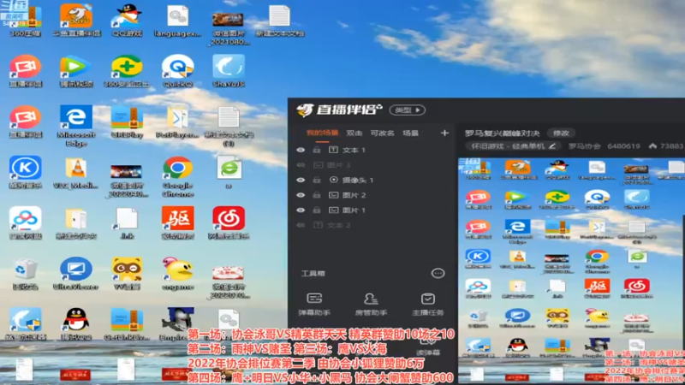Click the 直播伴侣 shark logo
685x385 pixels.
click(338, 110)
